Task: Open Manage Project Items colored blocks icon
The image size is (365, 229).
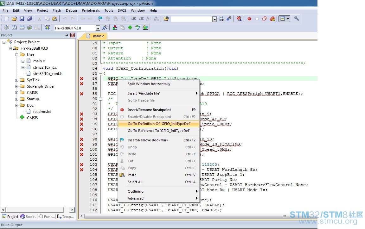Action: [115, 28]
